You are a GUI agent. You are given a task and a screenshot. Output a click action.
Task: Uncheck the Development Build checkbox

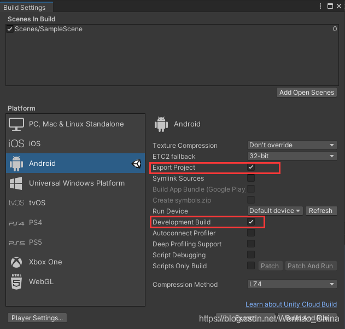point(251,222)
